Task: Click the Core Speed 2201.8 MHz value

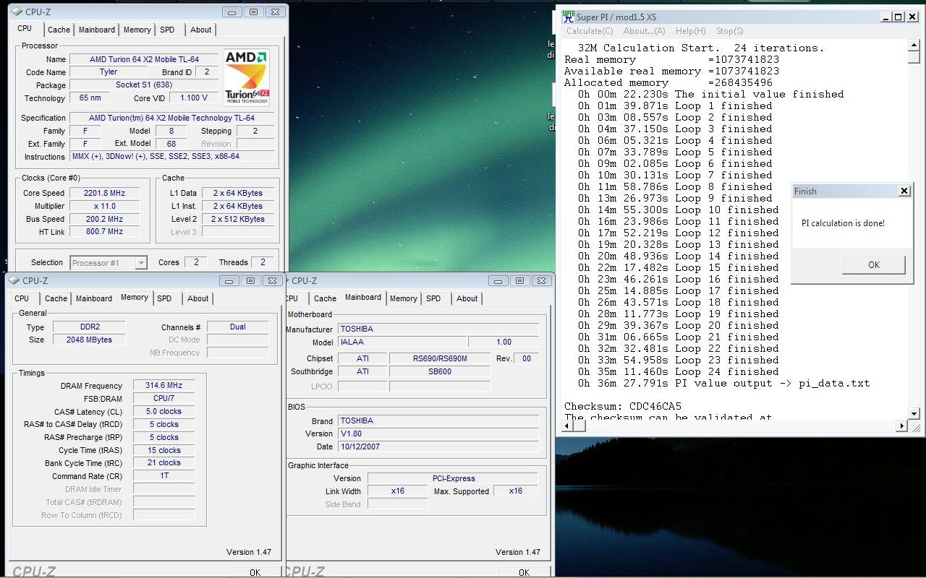Action: click(x=105, y=193)
